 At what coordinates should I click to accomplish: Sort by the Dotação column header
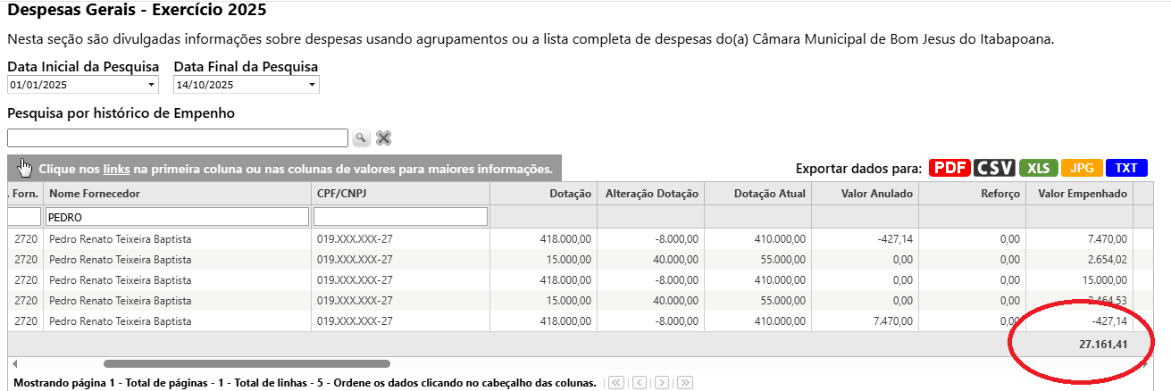coord(543,194)
